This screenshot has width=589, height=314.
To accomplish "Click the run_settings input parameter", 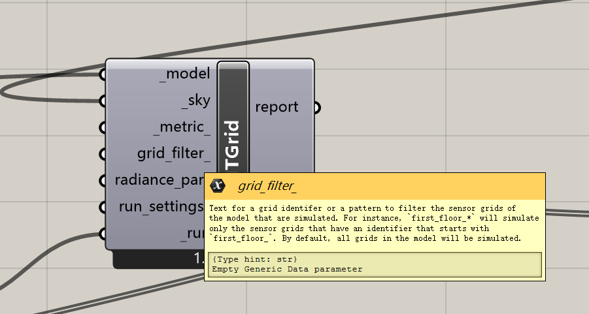I will 161,207.
